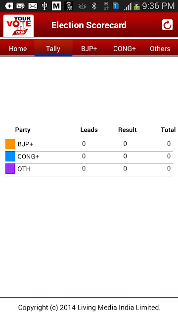Tap the battery charging icon
The width and height of the screenshot is (178, 317).
point(136,6)
